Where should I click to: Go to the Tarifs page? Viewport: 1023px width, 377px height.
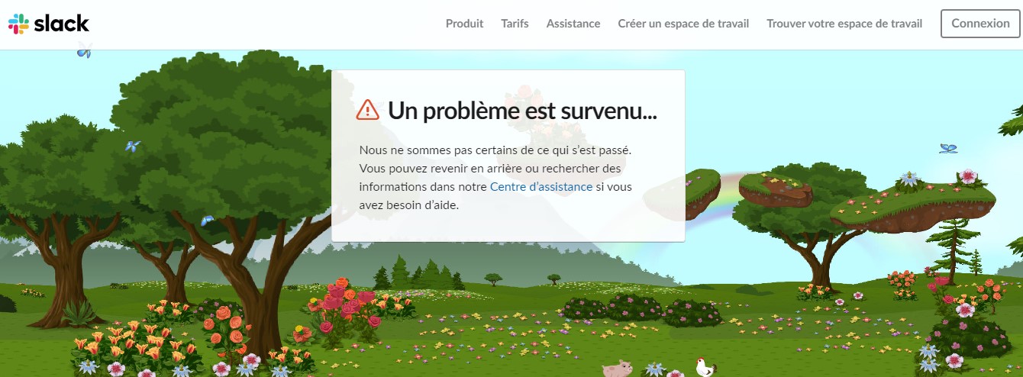tap(515, 24)
